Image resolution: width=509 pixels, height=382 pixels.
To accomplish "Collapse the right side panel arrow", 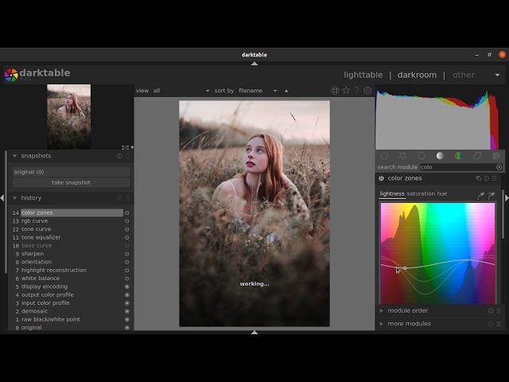I will coord(507,198).
